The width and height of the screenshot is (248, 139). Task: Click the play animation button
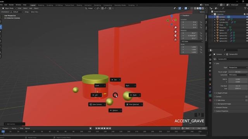pos(105,128)
